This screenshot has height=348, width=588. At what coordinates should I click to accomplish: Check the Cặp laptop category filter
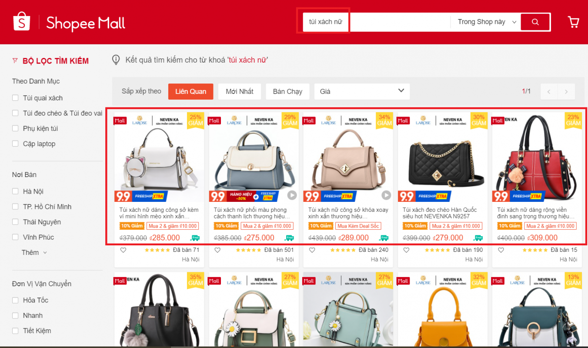coord(15,144)
